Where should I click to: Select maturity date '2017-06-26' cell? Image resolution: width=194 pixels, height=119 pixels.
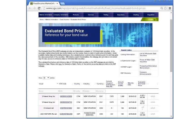point(132,102)
